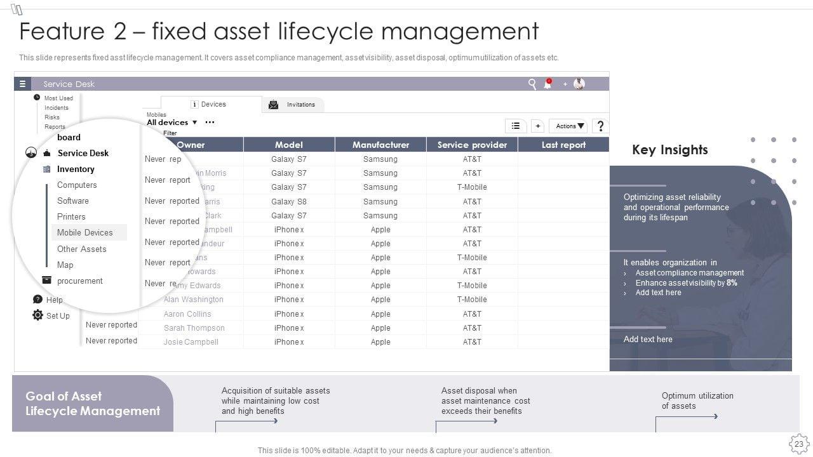This screenshot has height=457, width=813.
Task: Click the Filter link above the table
Action: (170, 133)
